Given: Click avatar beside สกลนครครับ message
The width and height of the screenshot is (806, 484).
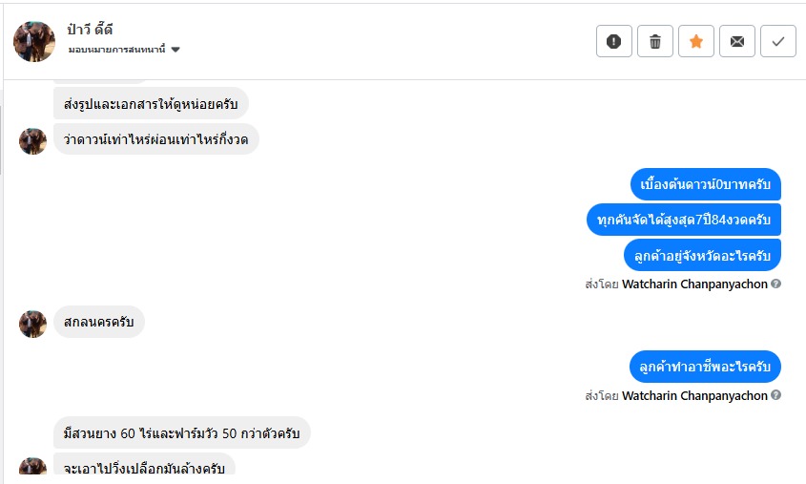Looking at the screenshot, I should coord(33,324).
